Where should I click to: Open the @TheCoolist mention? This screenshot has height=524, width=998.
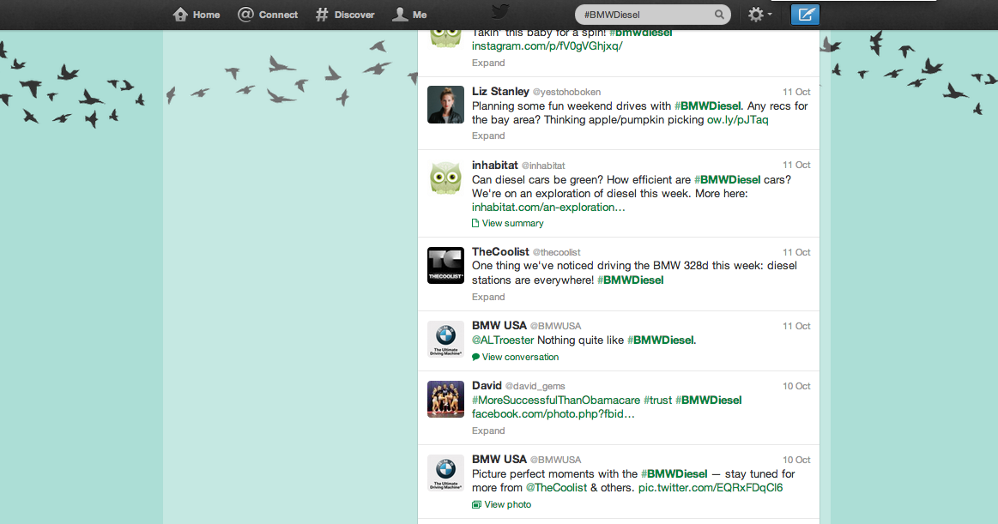556,488
